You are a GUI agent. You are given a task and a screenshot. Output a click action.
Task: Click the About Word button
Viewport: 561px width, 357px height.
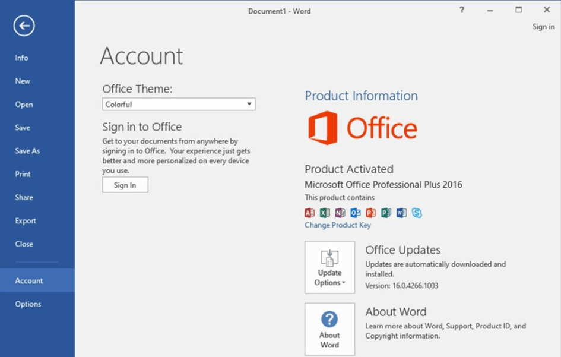329,329
